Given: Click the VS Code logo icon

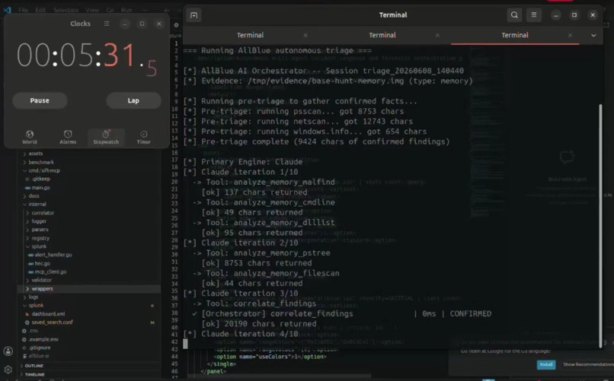Looking at the screenshot, I should pyautogui.click(x=7, y=10).
